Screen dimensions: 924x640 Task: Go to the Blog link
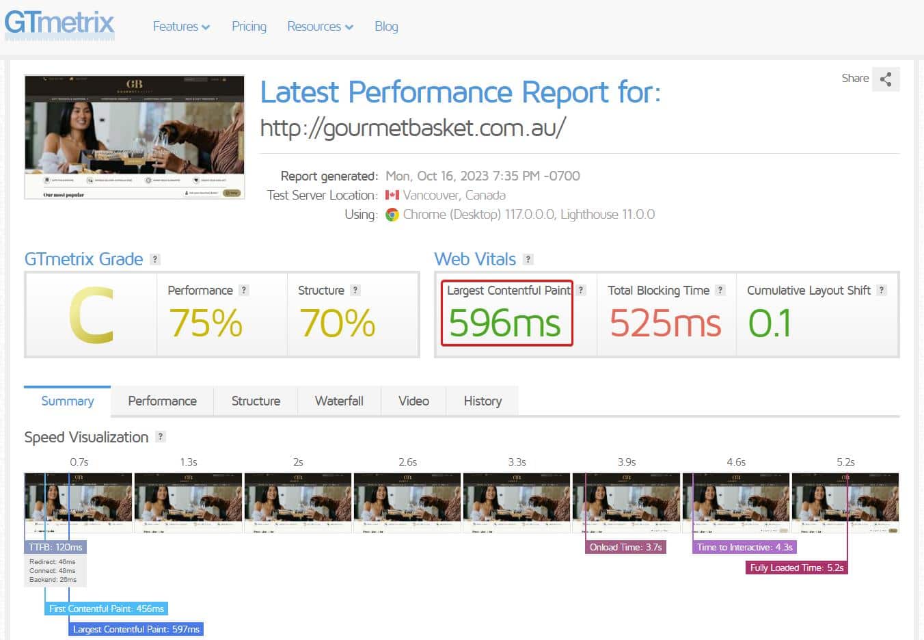click(x=386, y=27)
